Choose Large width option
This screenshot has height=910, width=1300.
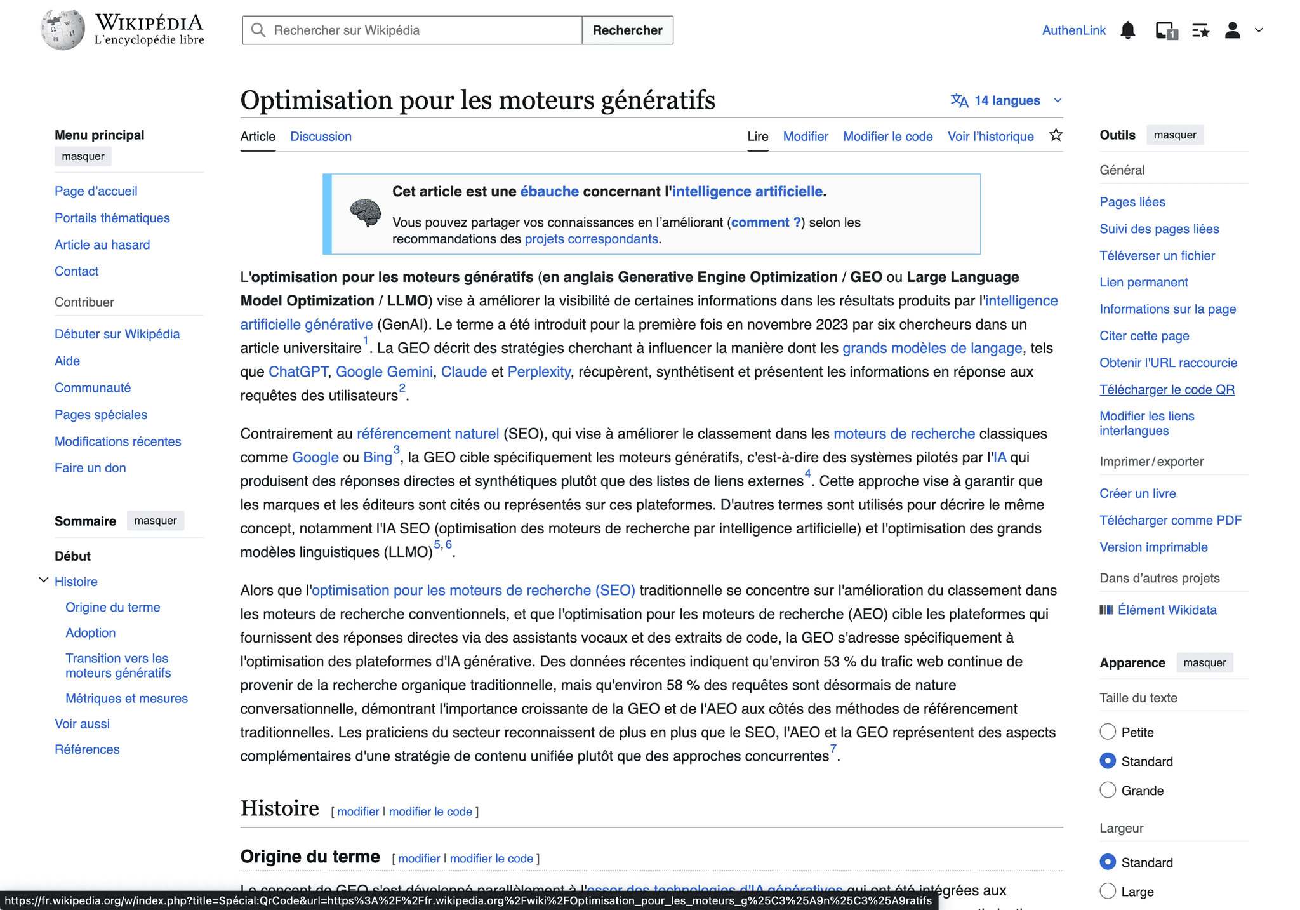1108,891
